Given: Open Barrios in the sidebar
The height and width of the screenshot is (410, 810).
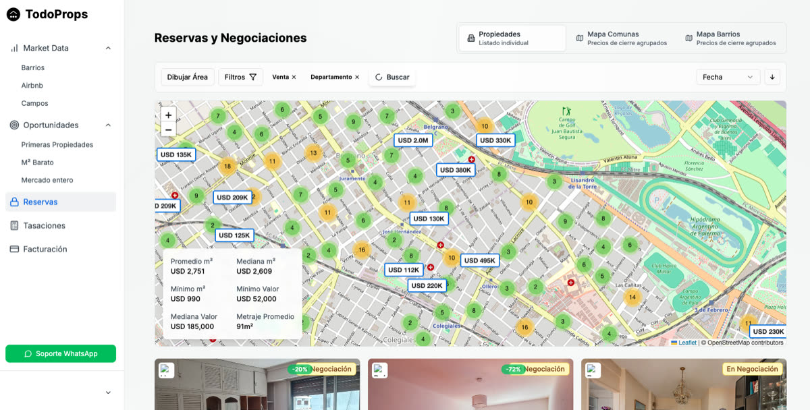Looking at the screenshot, I should [33, 68].
